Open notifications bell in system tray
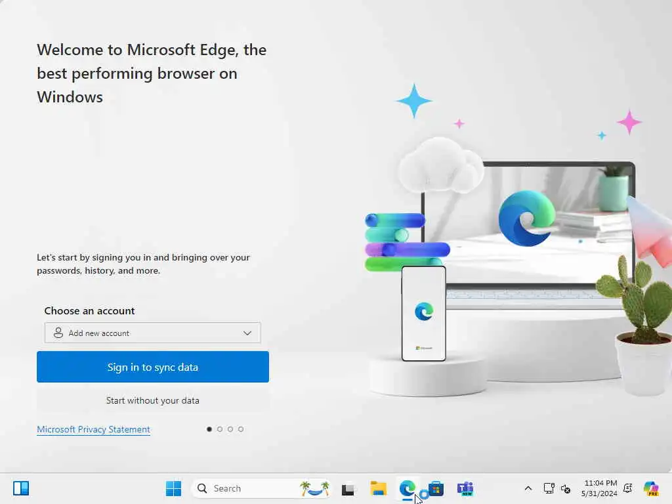The width and height of the screenshot is (672, 504). (x=628, y=488)
